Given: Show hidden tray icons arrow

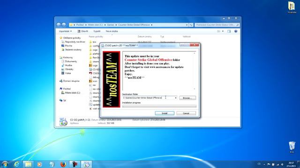Looking at the screenshot, I should point(264,164).
